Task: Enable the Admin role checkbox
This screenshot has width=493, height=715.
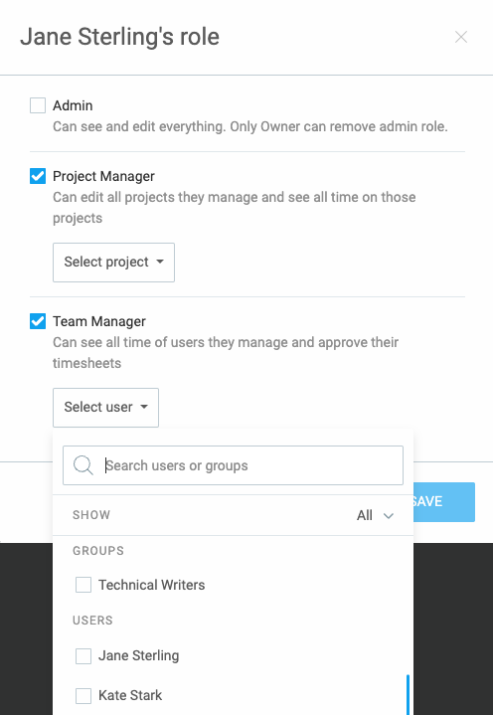Action: (x=38, y=105)
